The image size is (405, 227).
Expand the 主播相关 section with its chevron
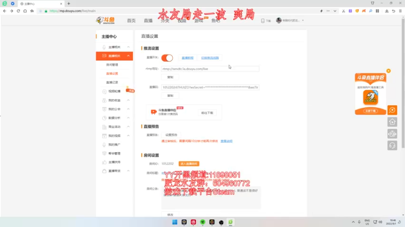pyautogui.click(x=129, y=47)
